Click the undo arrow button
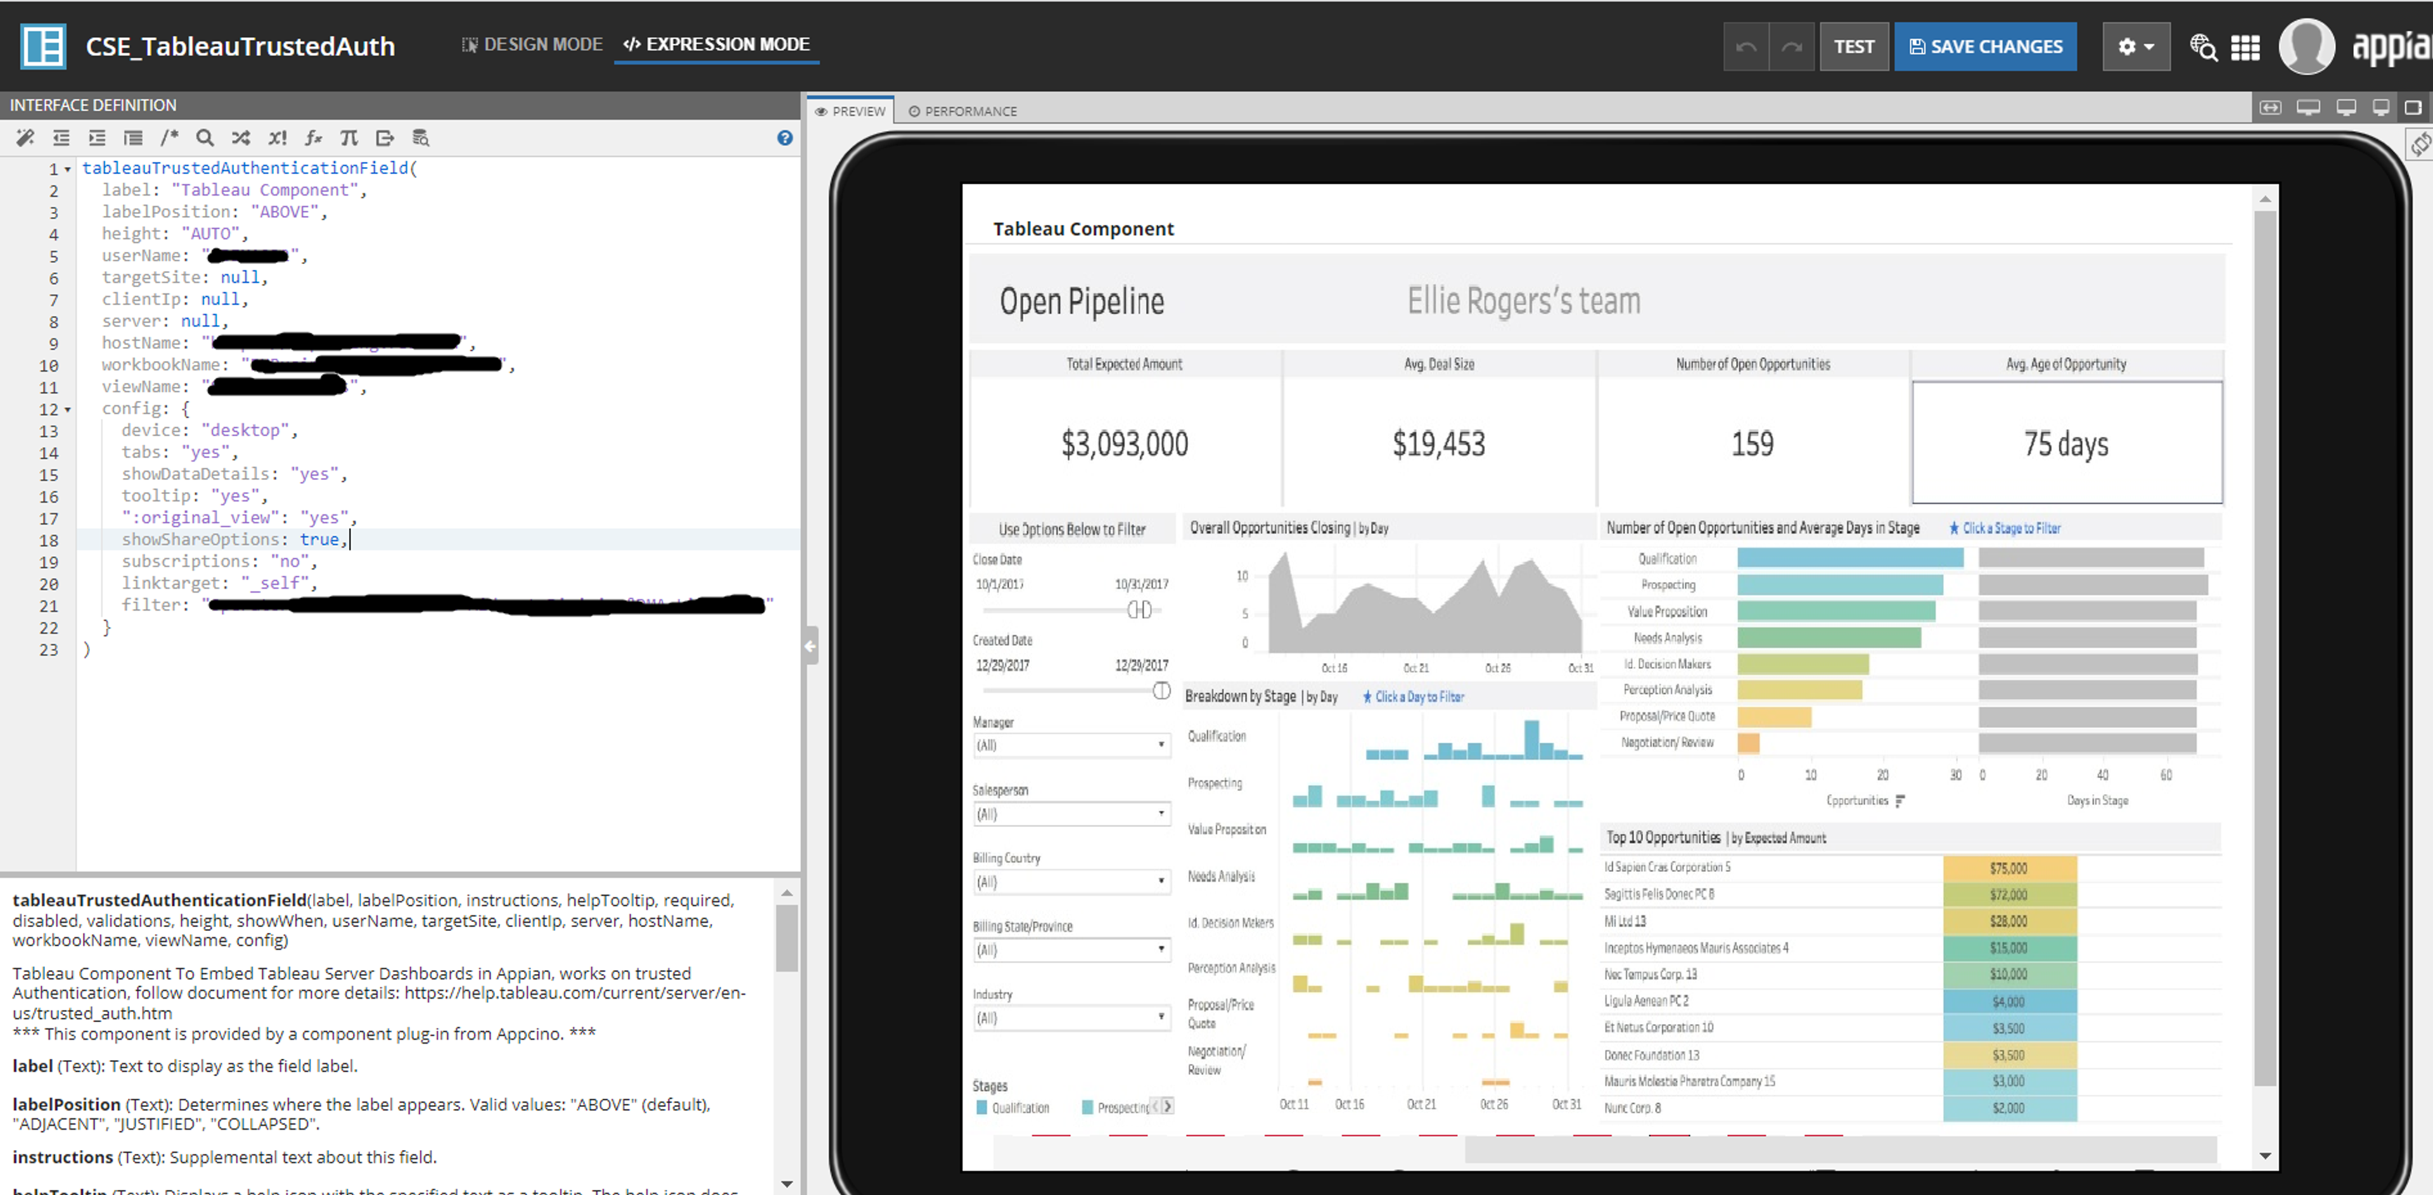Viewport: 2433px width, 1195px height. point(1746,46)
